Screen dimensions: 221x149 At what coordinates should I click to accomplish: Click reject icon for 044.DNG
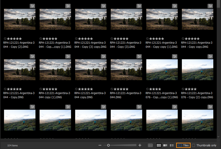(112, 89)
